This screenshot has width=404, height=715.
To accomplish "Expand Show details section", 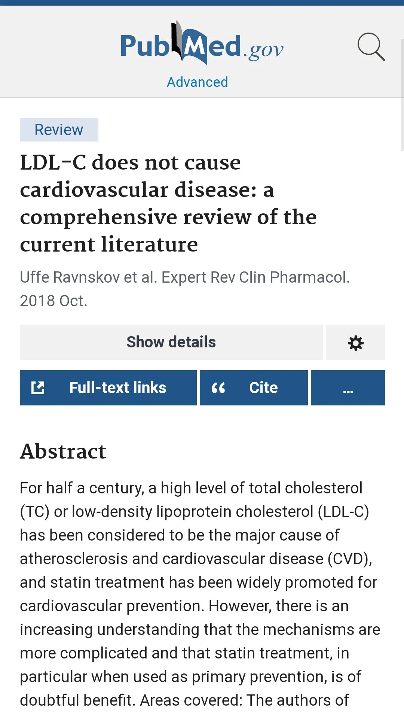I will click(171, 342).
